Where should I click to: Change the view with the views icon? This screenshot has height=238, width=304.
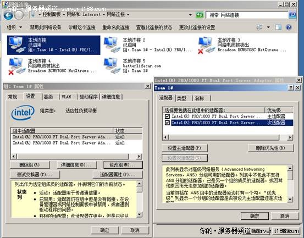pos(259,27)
